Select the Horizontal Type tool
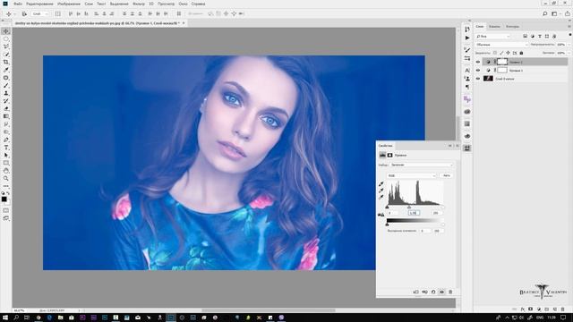The image size is (573, 322). point(6,148)
